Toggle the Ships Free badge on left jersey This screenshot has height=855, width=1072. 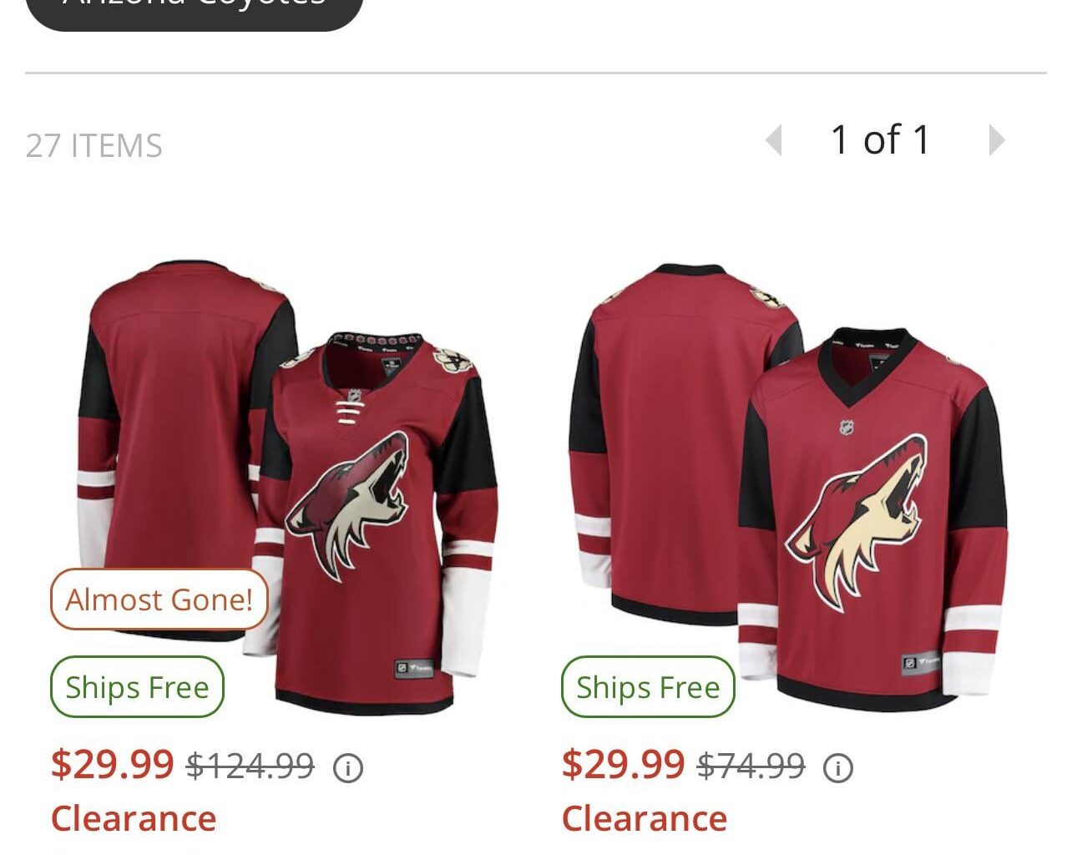click(136, 686)
